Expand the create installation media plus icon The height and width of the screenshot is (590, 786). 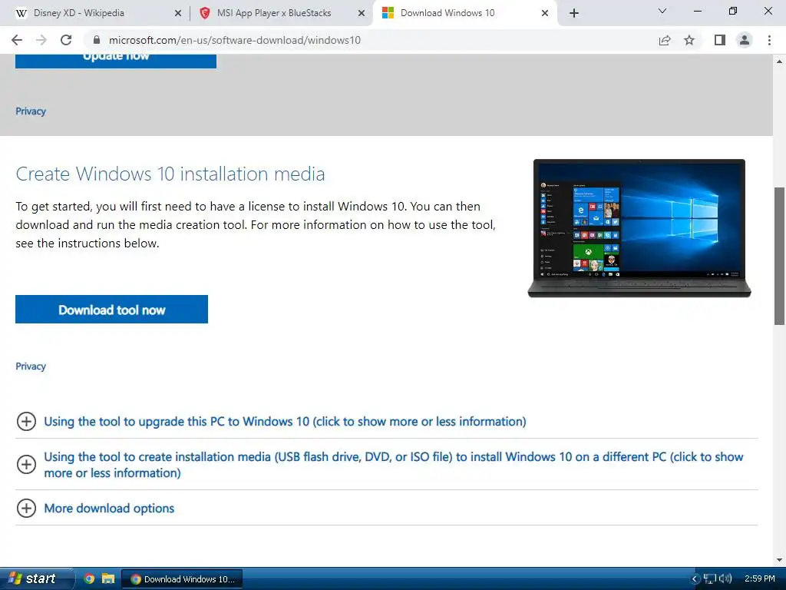pos(27,465)
